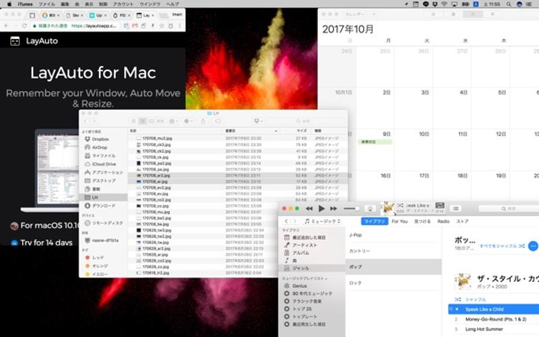Skip to next track in iTunes
The image size is (539, 337).
point(334,209)
